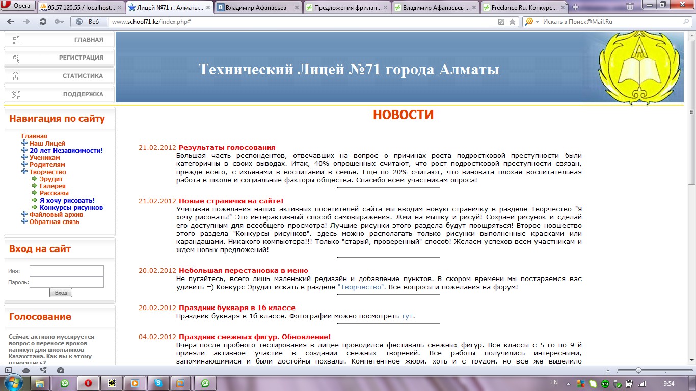This screenshot has width=696, height=391.
Task: Switch to the 95.57.120.55 / localhost tab
Action: click(x=81, y=7)
